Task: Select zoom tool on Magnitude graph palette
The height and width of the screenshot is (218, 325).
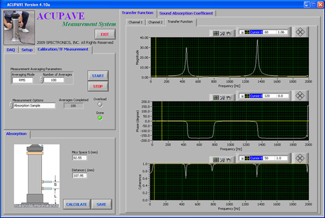Action: 222,33
